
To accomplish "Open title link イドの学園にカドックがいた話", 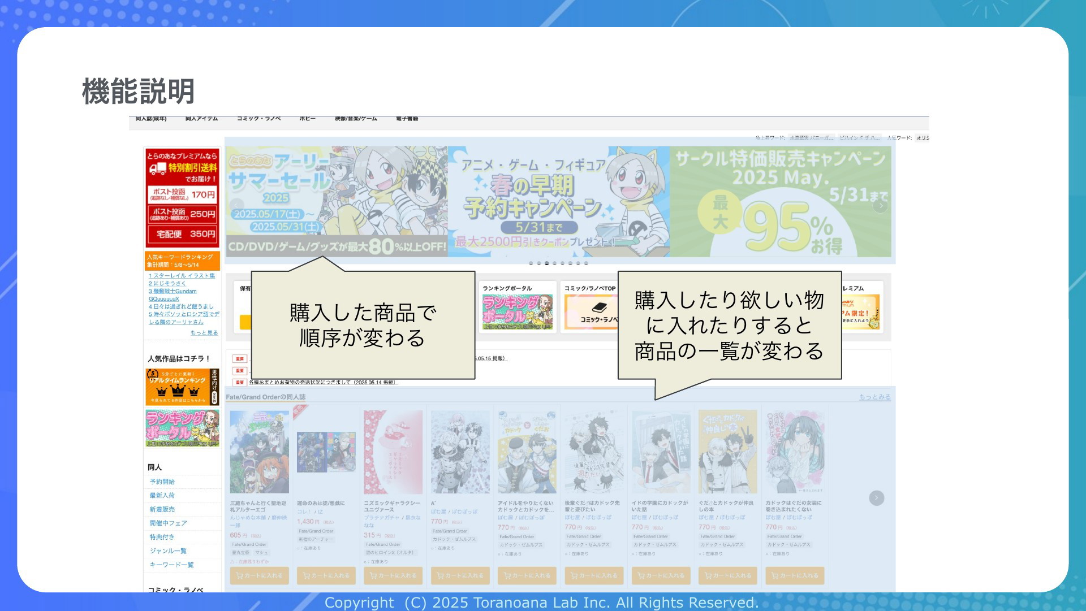I will (660, 506).
